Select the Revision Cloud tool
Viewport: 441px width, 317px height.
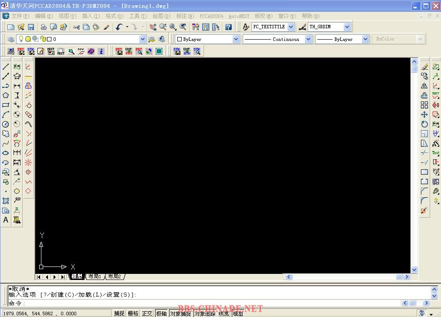coord(6,134)
